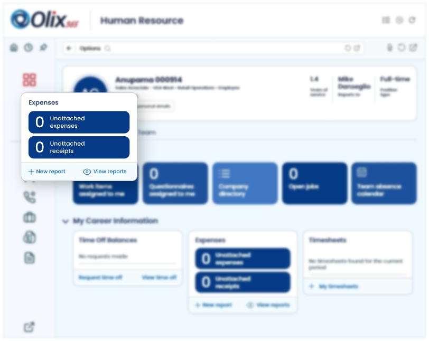Open the Unattached expenses tile in popup
This screenshot has height=341, width=429.
pyautogui.click(x=79, y=122)
